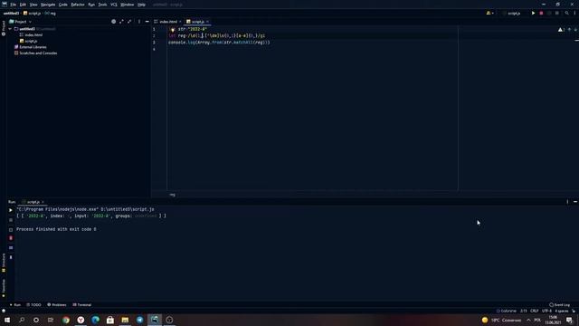
Task: Close the index.html editor tab
Action: 180,22
